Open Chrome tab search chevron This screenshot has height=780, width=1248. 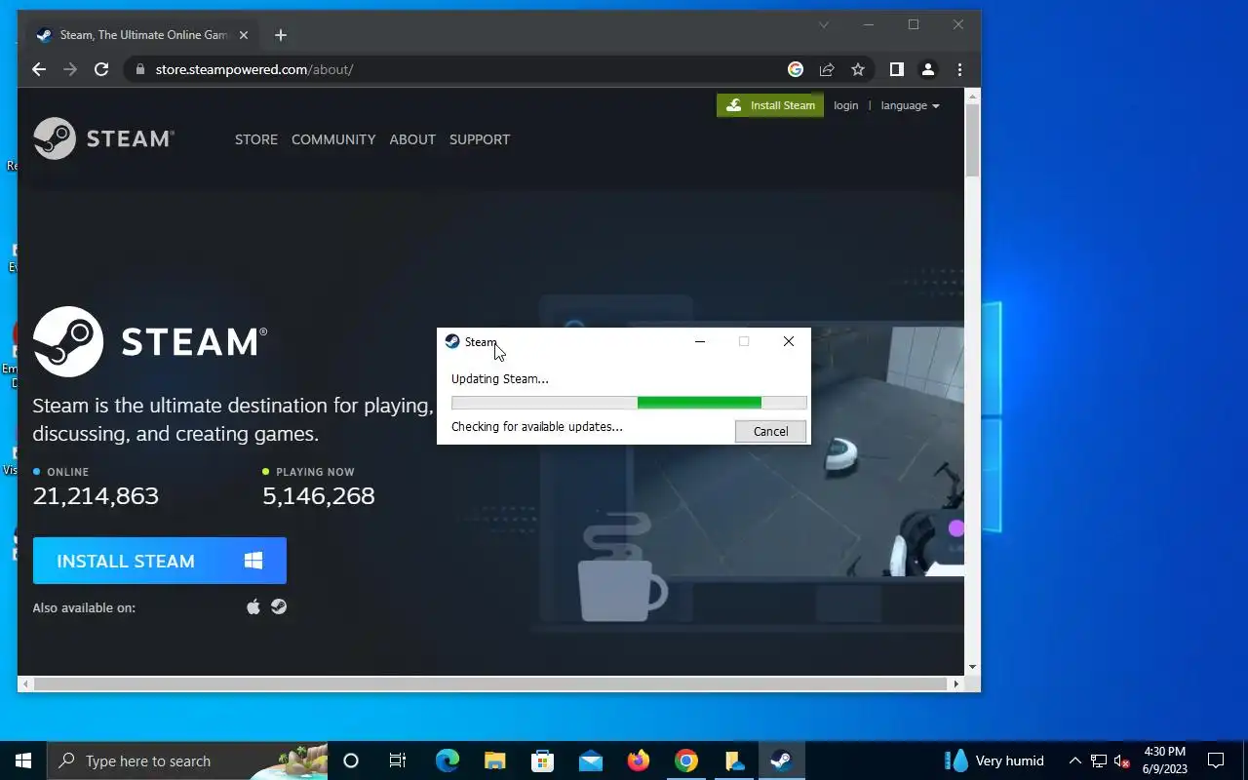coord(824,24)
